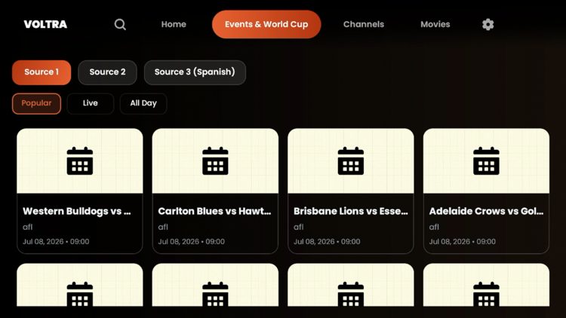The width and height of the screenshot is (566, 318).
Task: Click the date under Brisbane Lions event
Action: (x=327, y=242)
